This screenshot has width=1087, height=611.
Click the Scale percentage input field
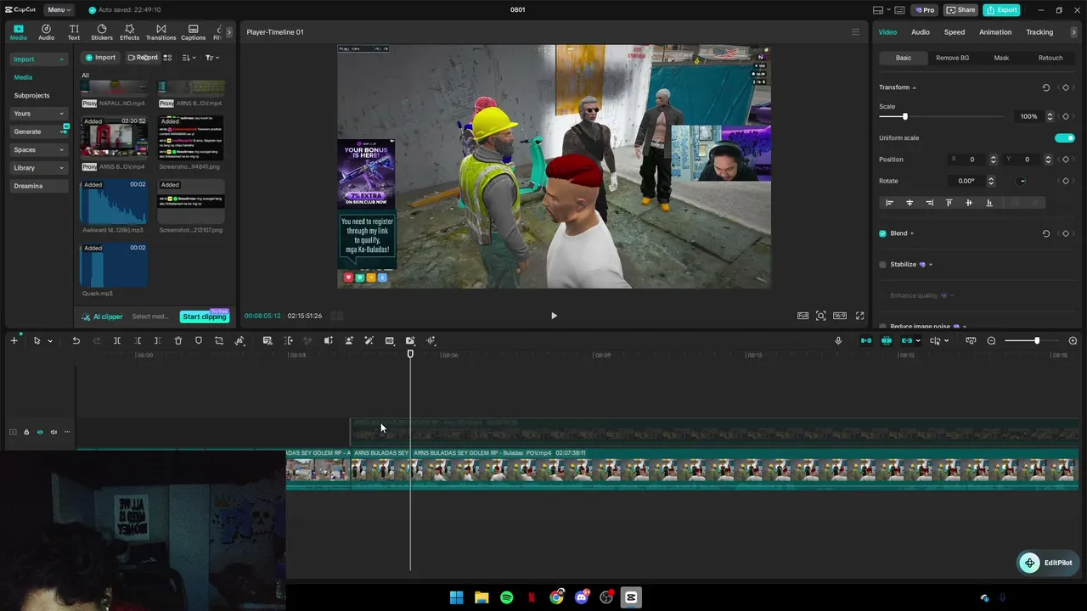[1028, 116]
